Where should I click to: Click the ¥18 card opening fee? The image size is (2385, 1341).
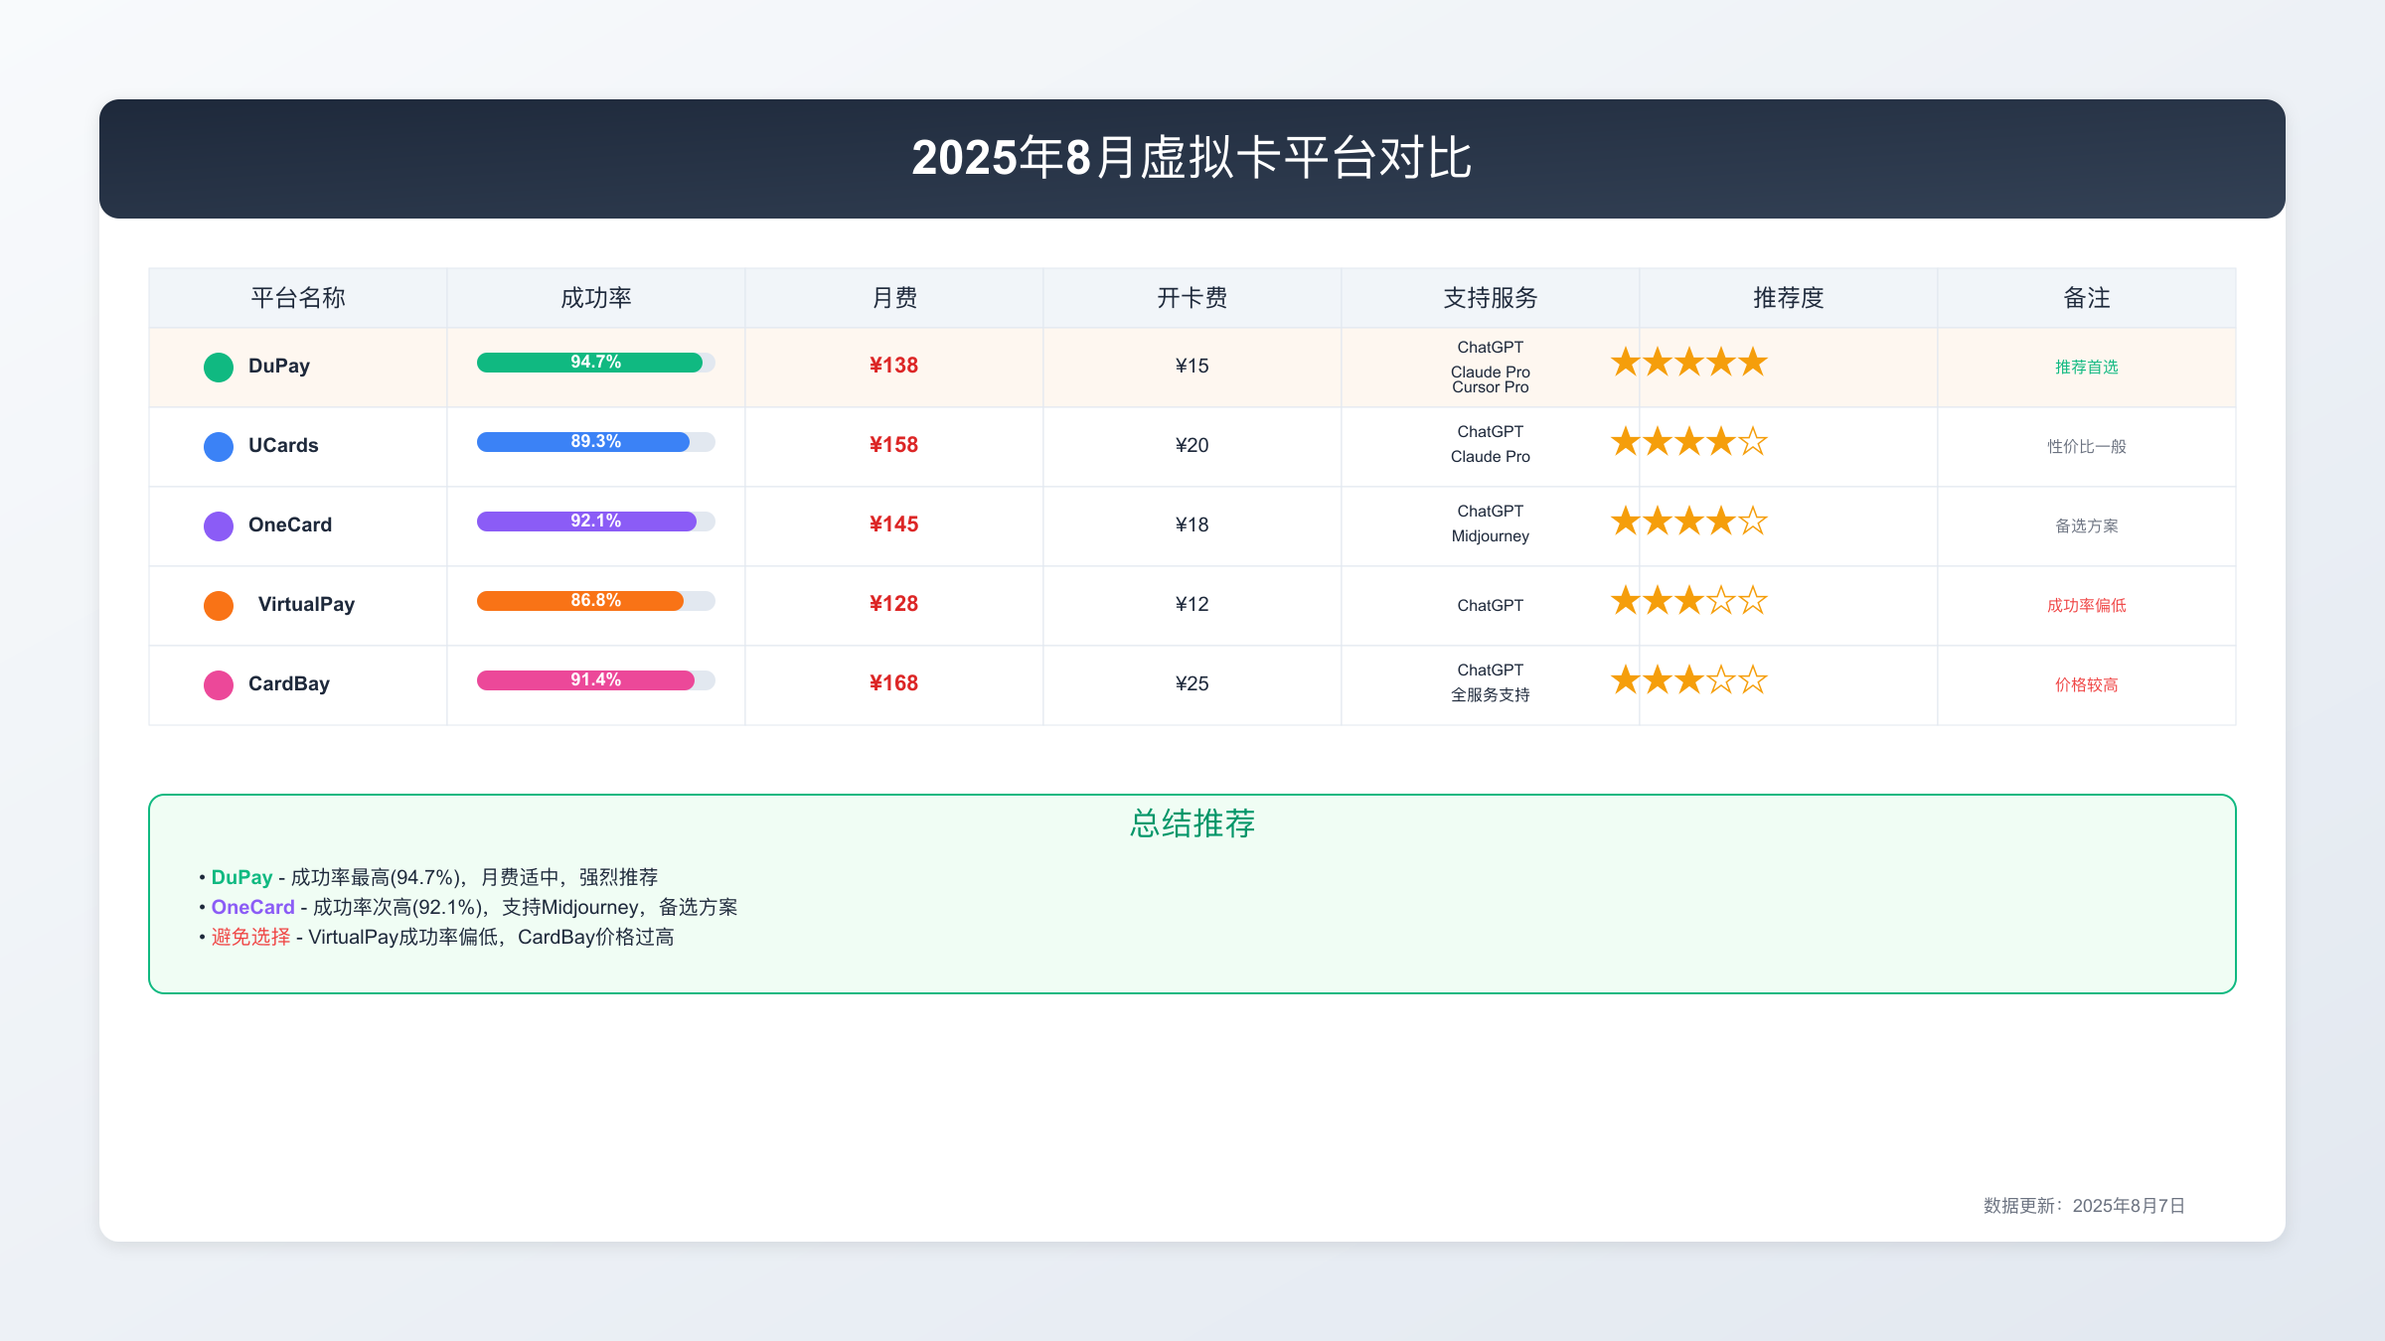(x=1192, y=524)
